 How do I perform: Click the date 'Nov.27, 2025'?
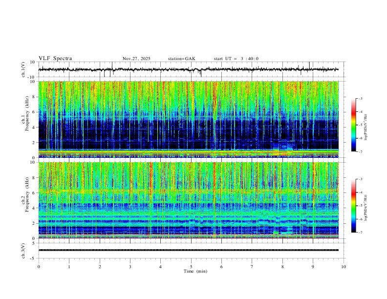136,59
